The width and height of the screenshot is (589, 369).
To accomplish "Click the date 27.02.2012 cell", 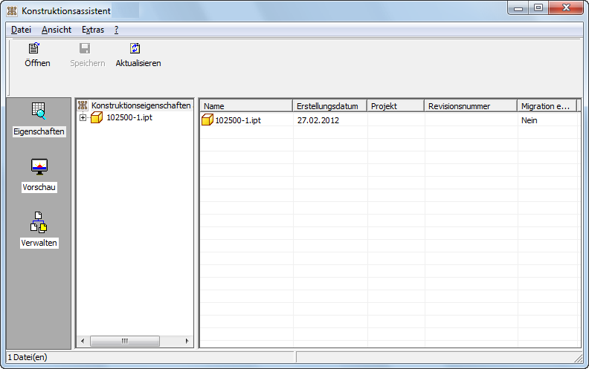I will click(318, 120).
